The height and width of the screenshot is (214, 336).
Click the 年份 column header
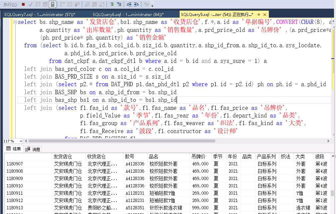[233, 156]
